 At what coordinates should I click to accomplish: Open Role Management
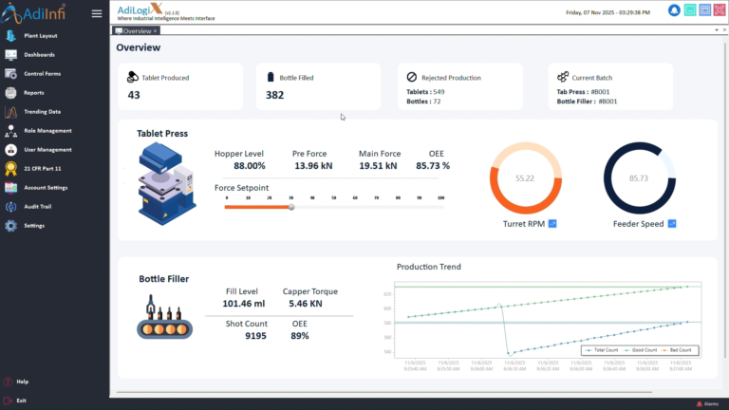coord(47,131)
